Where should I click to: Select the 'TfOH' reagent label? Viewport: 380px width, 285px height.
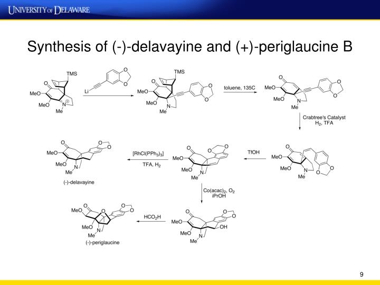253,152
